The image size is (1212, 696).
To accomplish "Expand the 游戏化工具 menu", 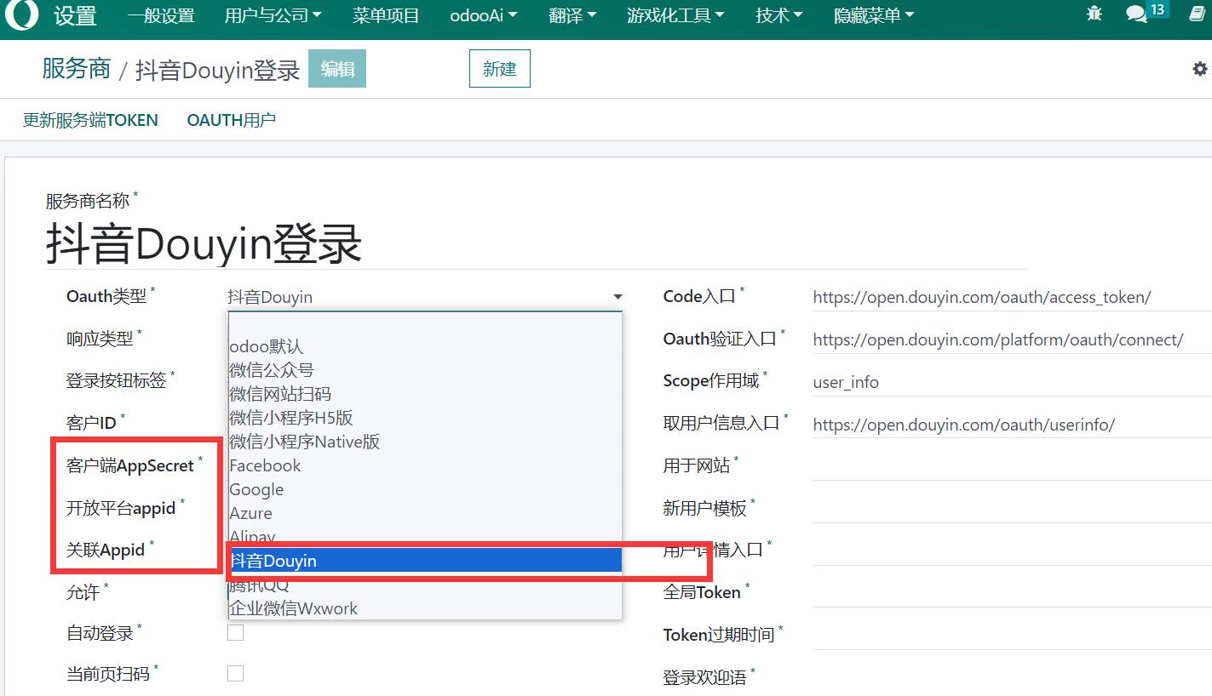I will [675, 15].
